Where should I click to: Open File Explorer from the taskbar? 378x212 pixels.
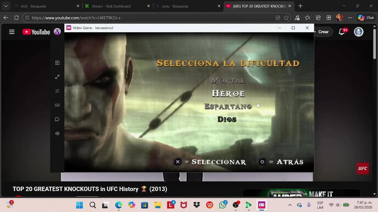pyautogui.click(x=157, y=205)
